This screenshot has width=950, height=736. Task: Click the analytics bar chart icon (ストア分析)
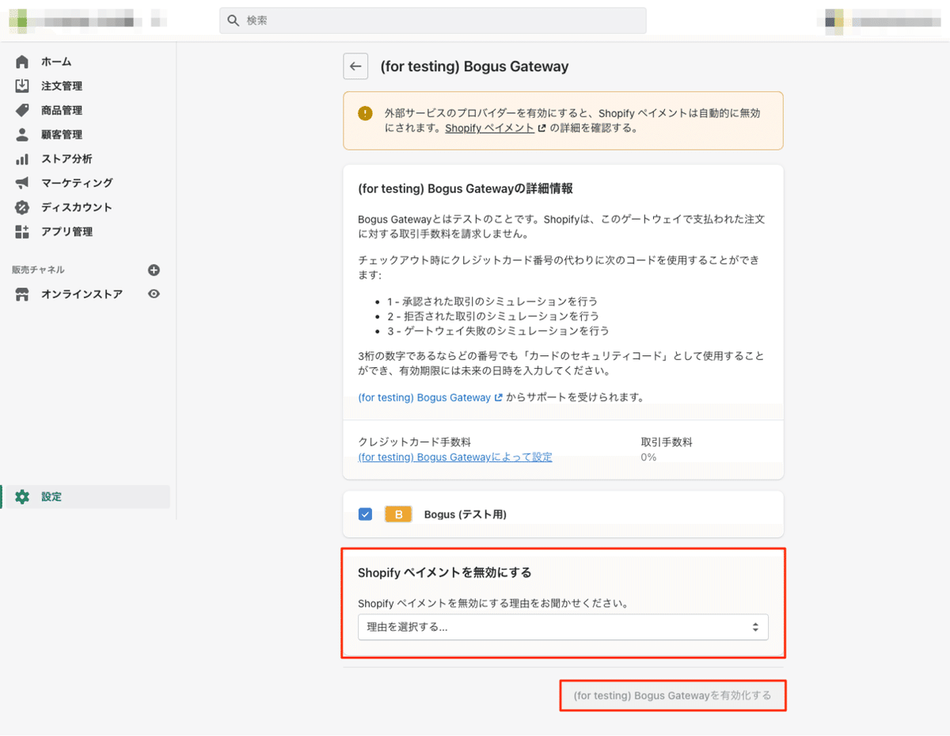tap(22, 159)
